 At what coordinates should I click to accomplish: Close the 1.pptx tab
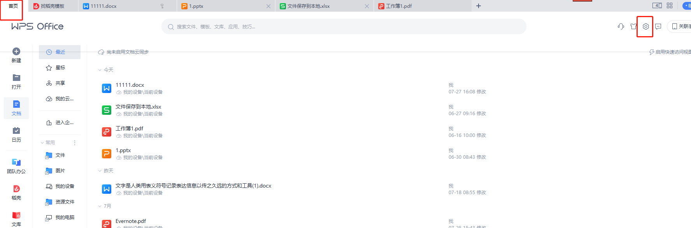pos(268,6)
